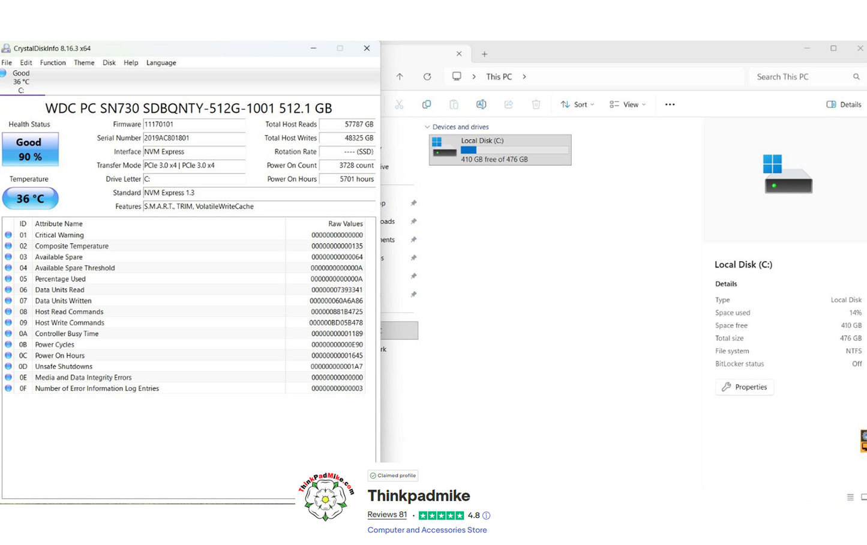Open the View dropdown menu
Screen dimensions: 867x545
tap(628, 104)
